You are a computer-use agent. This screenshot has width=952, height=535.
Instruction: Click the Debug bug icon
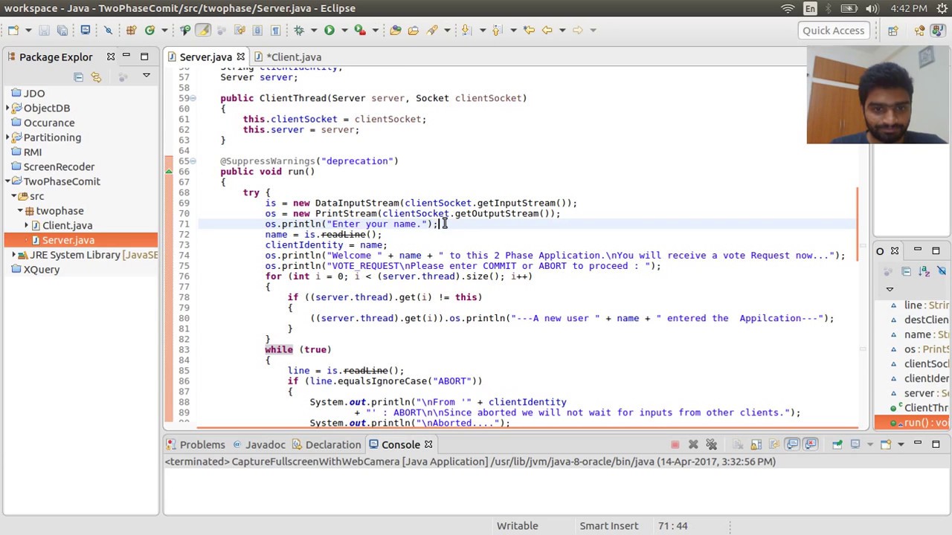tap(299, 30)
